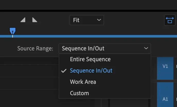Select the highlighted Sequence In/Out entry
Image resolution: width=177 pixels, height=107 pixels.
click(91, 71)
